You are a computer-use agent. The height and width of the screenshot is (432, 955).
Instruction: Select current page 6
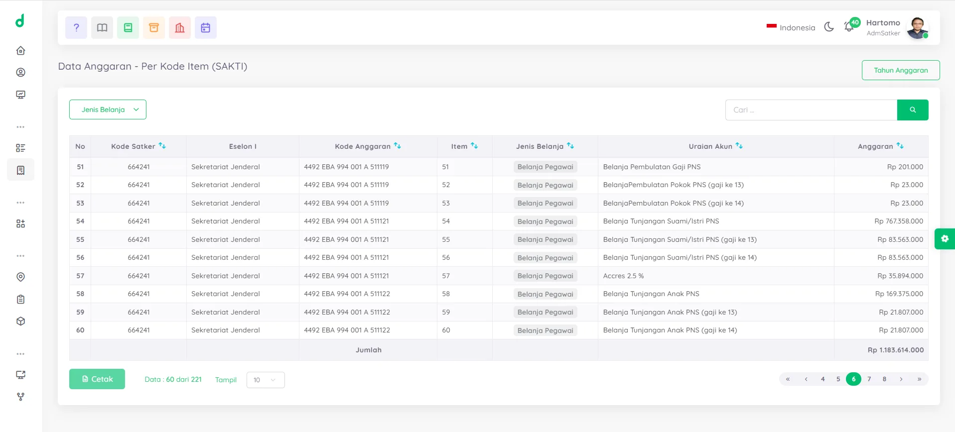pos(854,379)
